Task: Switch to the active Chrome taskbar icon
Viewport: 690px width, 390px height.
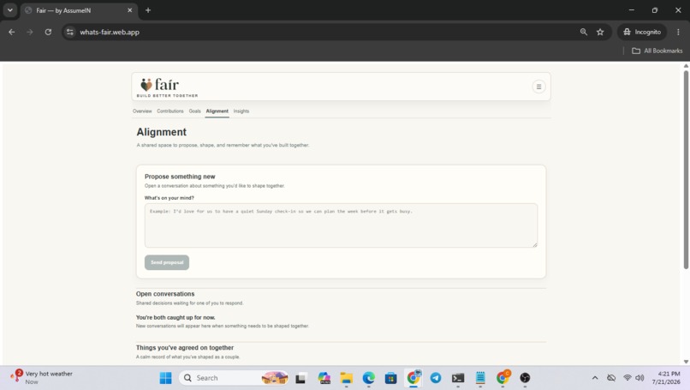Action: click(x=413, y=378)
